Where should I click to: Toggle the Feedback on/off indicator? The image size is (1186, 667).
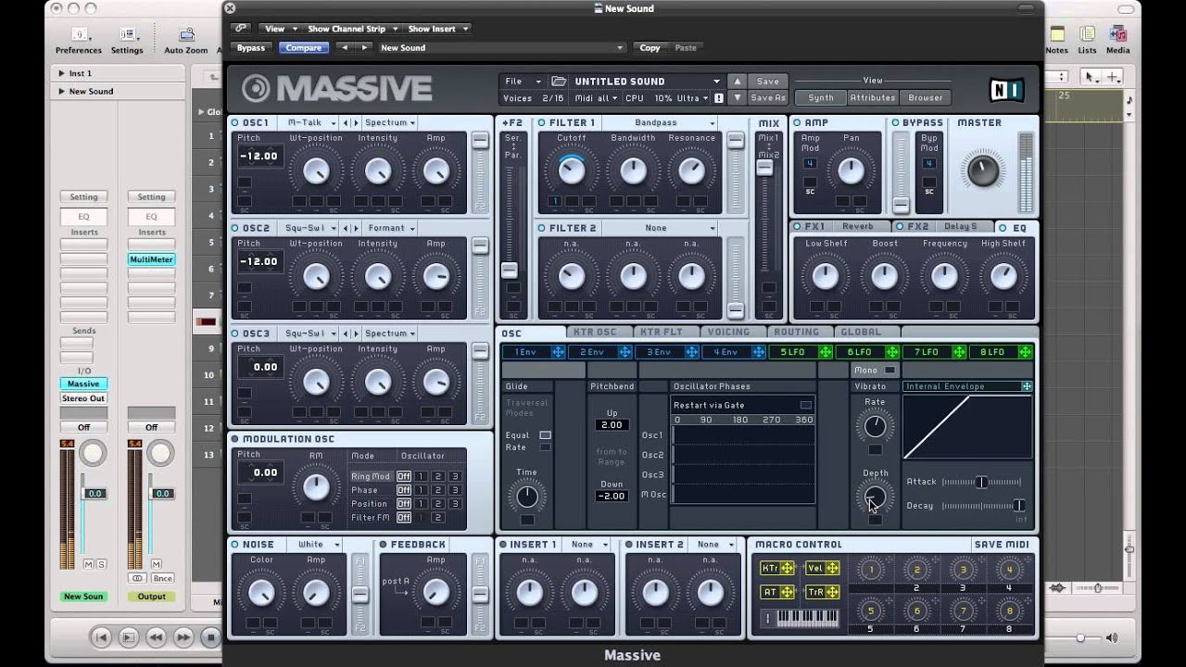[383, 545]
